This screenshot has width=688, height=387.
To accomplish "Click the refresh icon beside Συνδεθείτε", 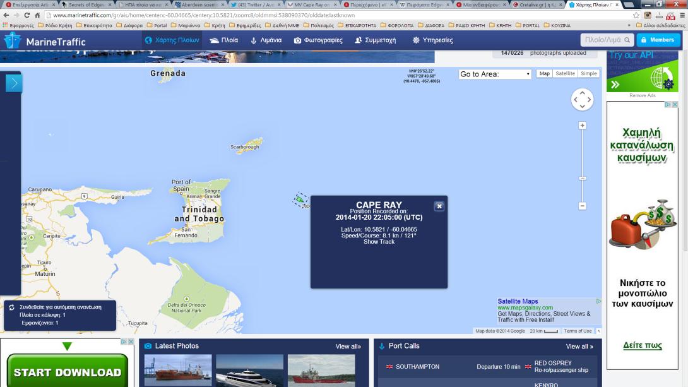I will coord(11,307).
